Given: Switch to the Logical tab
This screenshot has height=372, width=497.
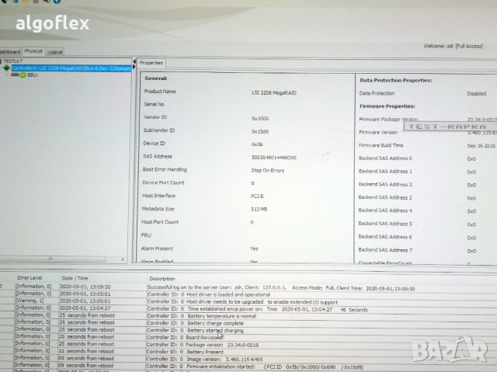Looking at the screenshot, I should pos(54,52).
